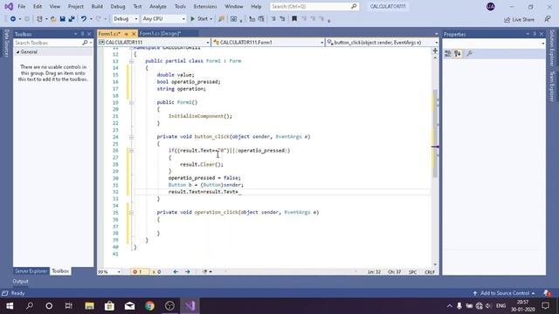Image resolution: width=559 pixels, height=314 pixels.
Task: Decrease line indent with toolbar icon
Action: pos(273,19)
